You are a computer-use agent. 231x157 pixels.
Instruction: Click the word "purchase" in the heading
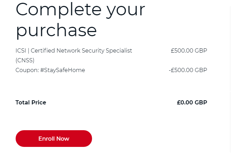(x=56, y=30)
